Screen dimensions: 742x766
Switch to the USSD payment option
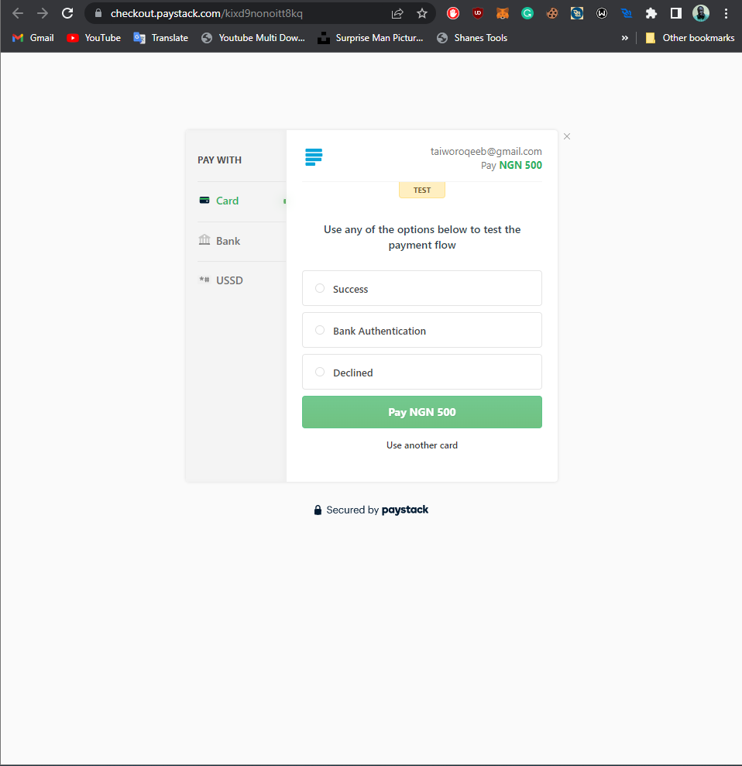tap(229, 280)
